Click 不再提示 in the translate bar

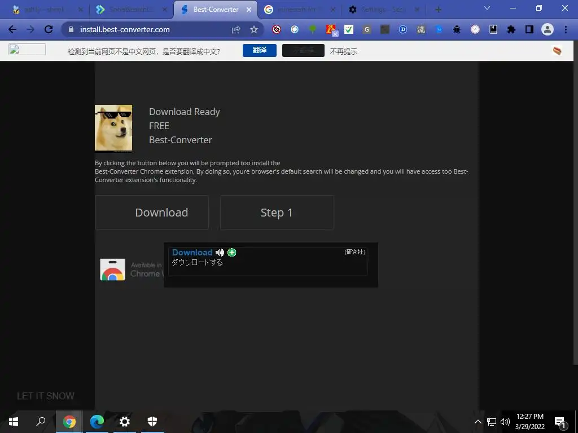point(344,51)
